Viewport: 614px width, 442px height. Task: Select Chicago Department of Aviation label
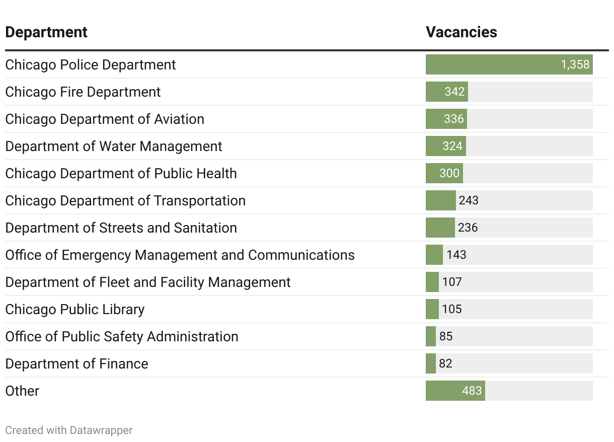pyautogui.click(x=105, y=119)
